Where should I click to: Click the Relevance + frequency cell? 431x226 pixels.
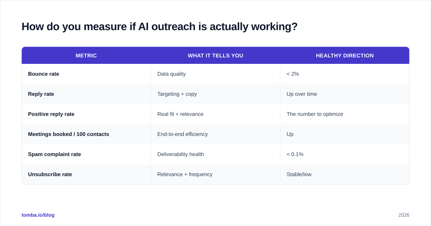click(x=215, y=174)
